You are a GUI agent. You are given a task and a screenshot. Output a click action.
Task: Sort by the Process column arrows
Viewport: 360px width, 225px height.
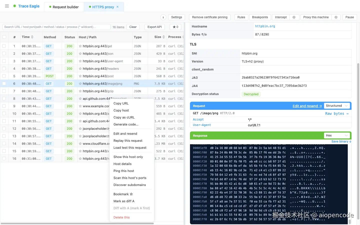tap(183, 37)
